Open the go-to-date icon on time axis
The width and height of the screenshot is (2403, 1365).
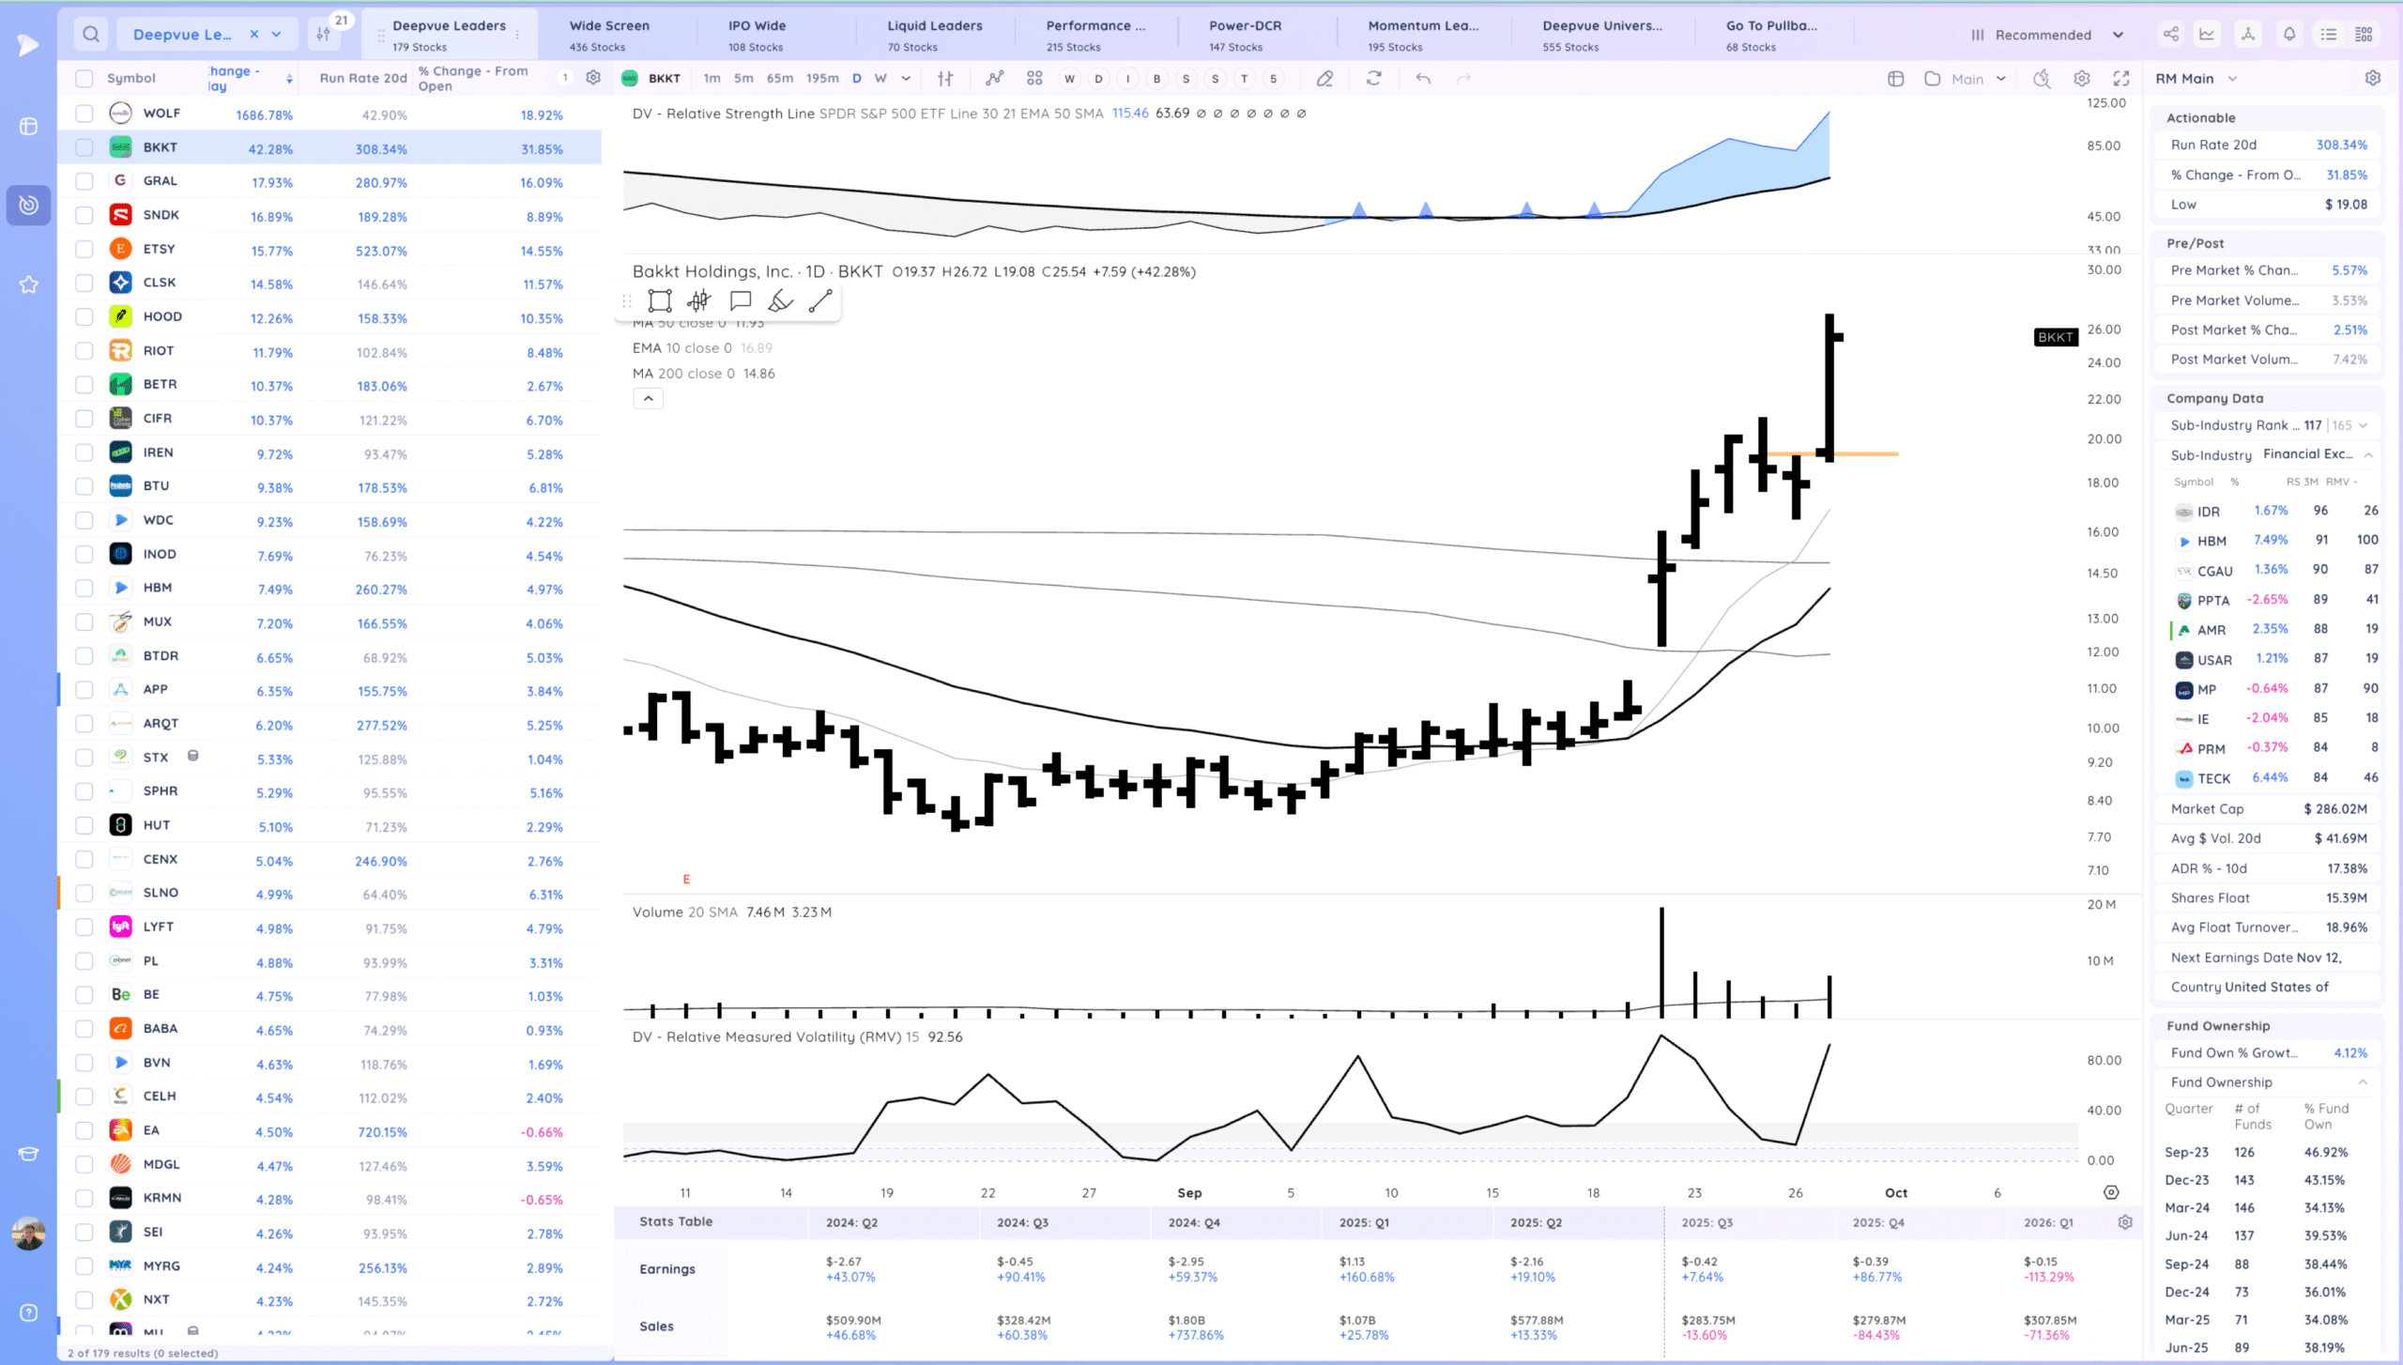(2111, 1192)
